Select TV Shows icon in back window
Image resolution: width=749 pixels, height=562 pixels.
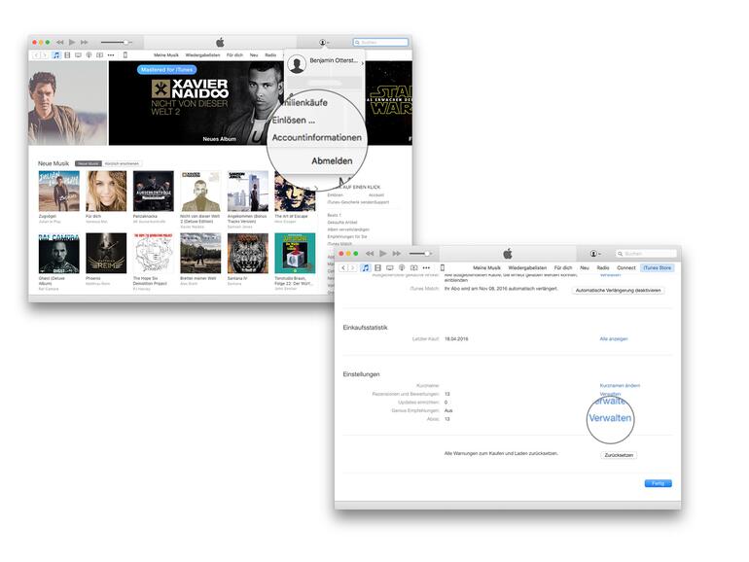click(78, 55)
